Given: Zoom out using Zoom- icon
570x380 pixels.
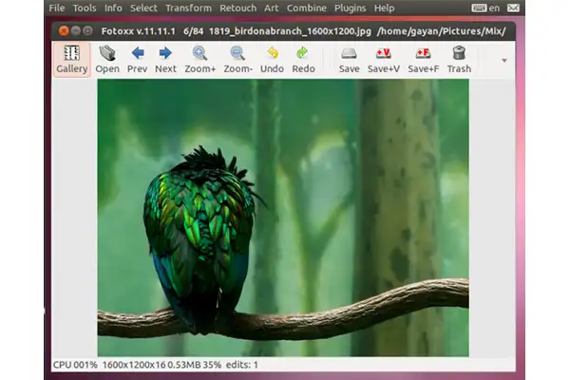Looking at the screenshot, I should (237, 59).
